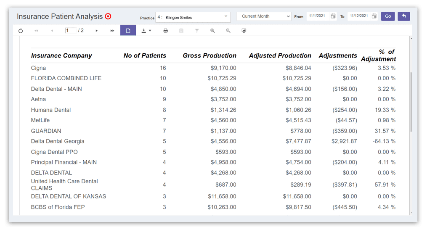Click the vertical scrollbar of report
The image size is (427, 232).
click(411, 102)
